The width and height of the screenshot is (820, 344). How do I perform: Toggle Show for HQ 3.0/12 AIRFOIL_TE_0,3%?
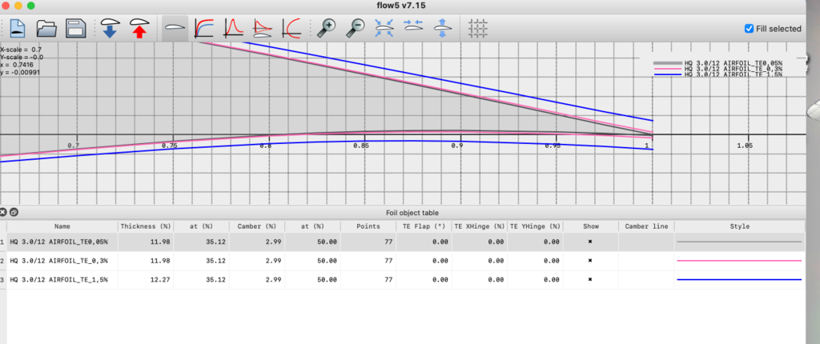click(x=590, y=261)
